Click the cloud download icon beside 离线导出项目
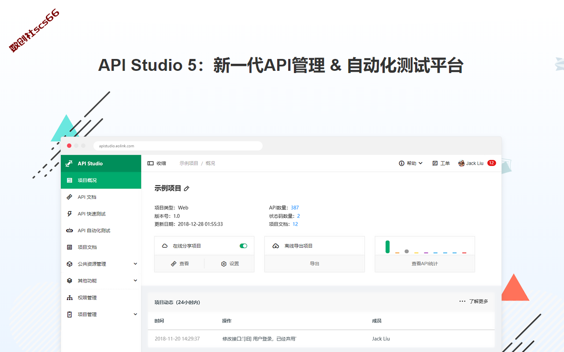Viewport: 564px width, 352px height. 276,246
